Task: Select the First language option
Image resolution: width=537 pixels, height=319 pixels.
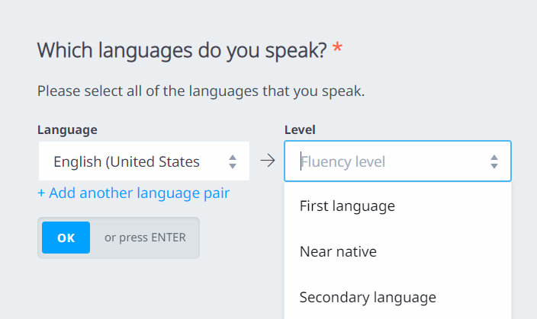Action: click(347, 206)
